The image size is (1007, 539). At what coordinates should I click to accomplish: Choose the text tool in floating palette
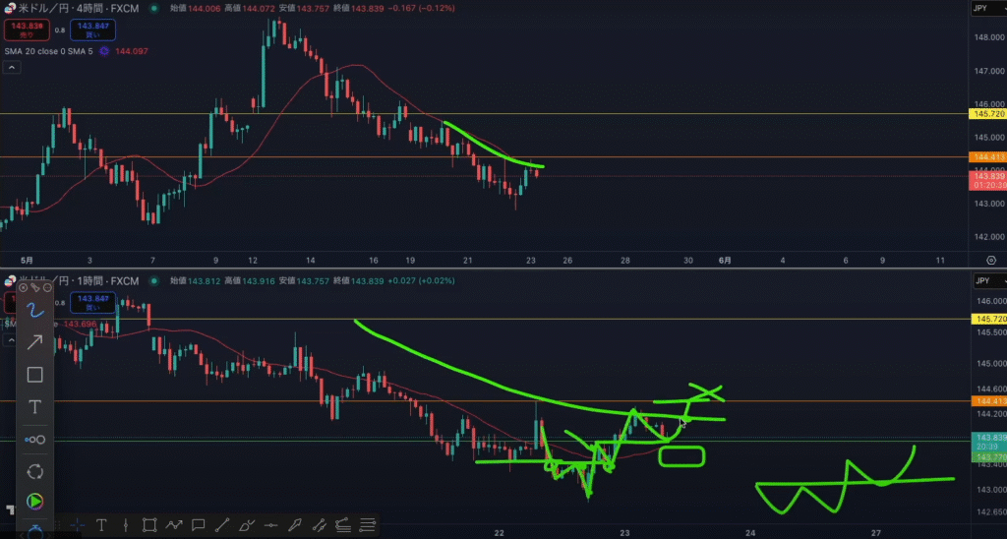(34, 407)
